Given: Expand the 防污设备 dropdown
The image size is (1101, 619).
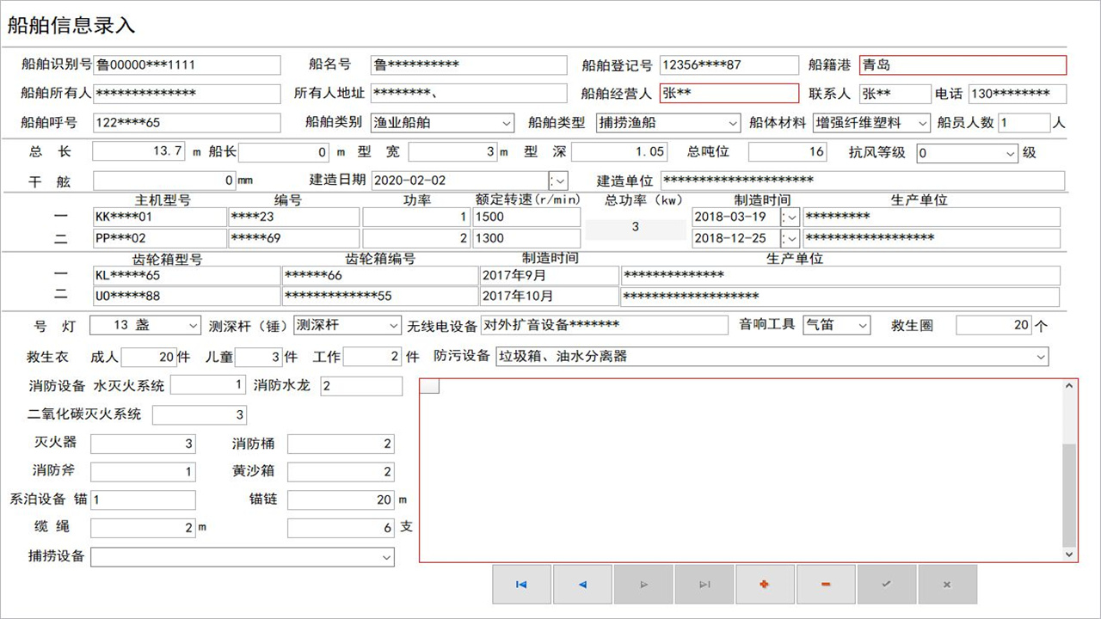Looking at the screenshot, I should tap(1042, 356).
